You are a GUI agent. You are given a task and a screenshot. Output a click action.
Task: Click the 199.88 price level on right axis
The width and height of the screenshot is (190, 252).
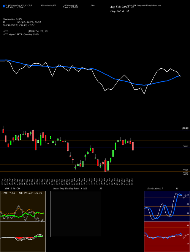[x=185, y=147]
